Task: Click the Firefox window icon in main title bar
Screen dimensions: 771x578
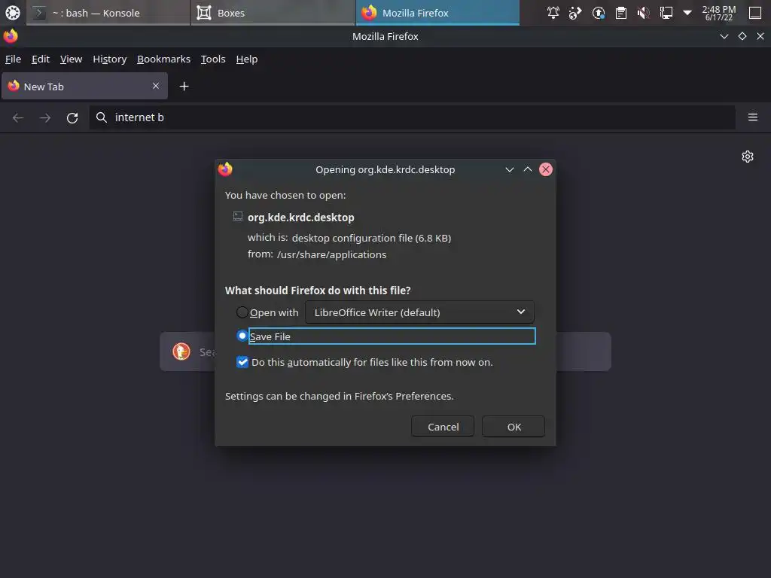Action: [11, 36]
